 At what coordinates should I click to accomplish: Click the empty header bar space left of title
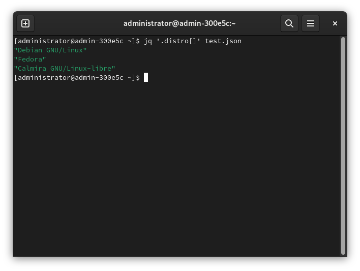click(x=76, y=23)
